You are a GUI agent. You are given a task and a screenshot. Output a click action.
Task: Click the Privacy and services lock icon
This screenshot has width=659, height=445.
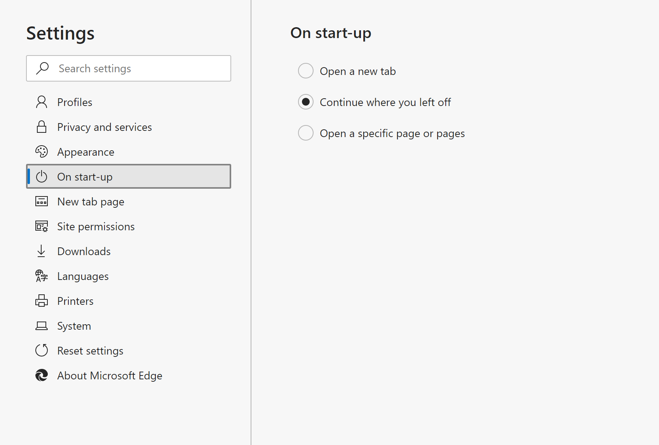(x=41, y=127)
